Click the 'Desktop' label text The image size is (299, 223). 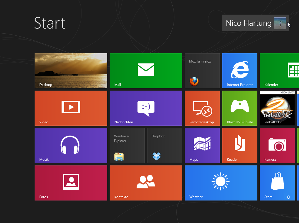(45, 84)
